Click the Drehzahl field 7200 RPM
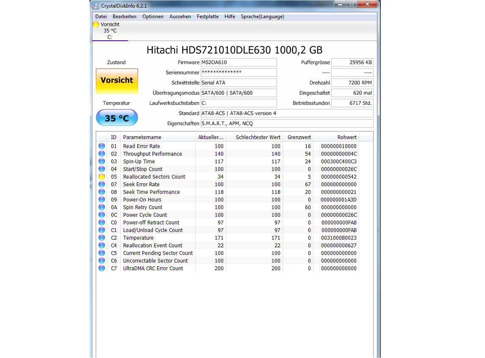Screen dimensions: 485x358 (352, 83)
